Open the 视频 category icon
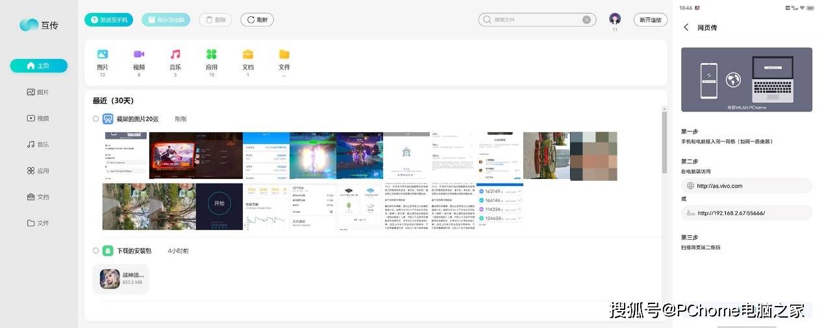824x328 pixels. coord(139,55)
